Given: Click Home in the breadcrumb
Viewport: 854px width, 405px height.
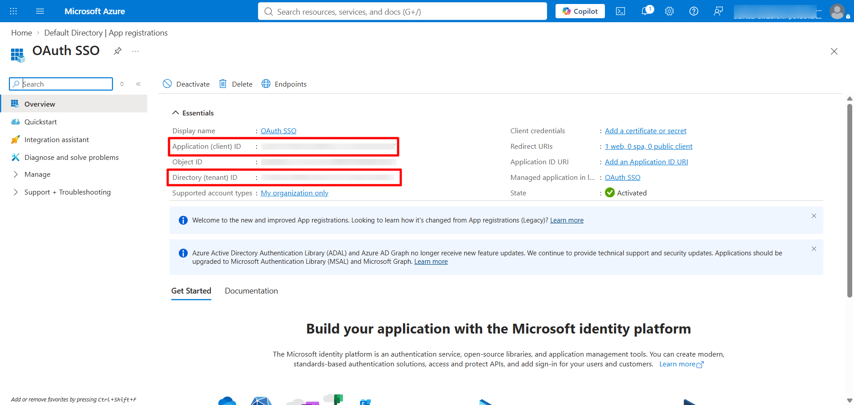Looking at the screenshot, I should pos(21,33).
